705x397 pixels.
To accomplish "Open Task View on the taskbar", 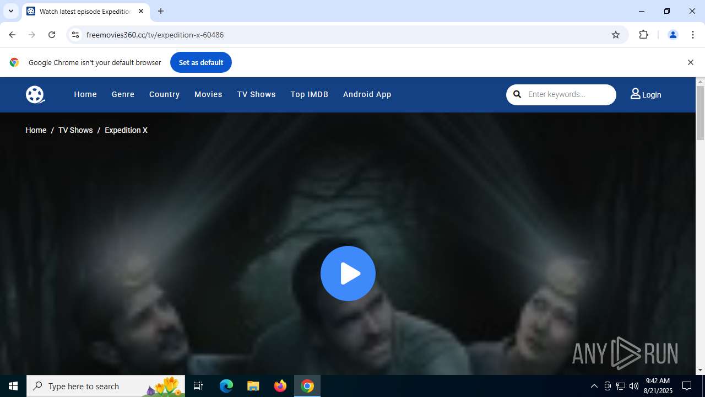I will click(198, 386).
